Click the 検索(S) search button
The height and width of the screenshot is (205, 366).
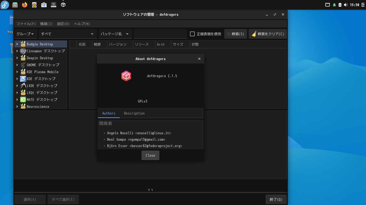point(236,34)
